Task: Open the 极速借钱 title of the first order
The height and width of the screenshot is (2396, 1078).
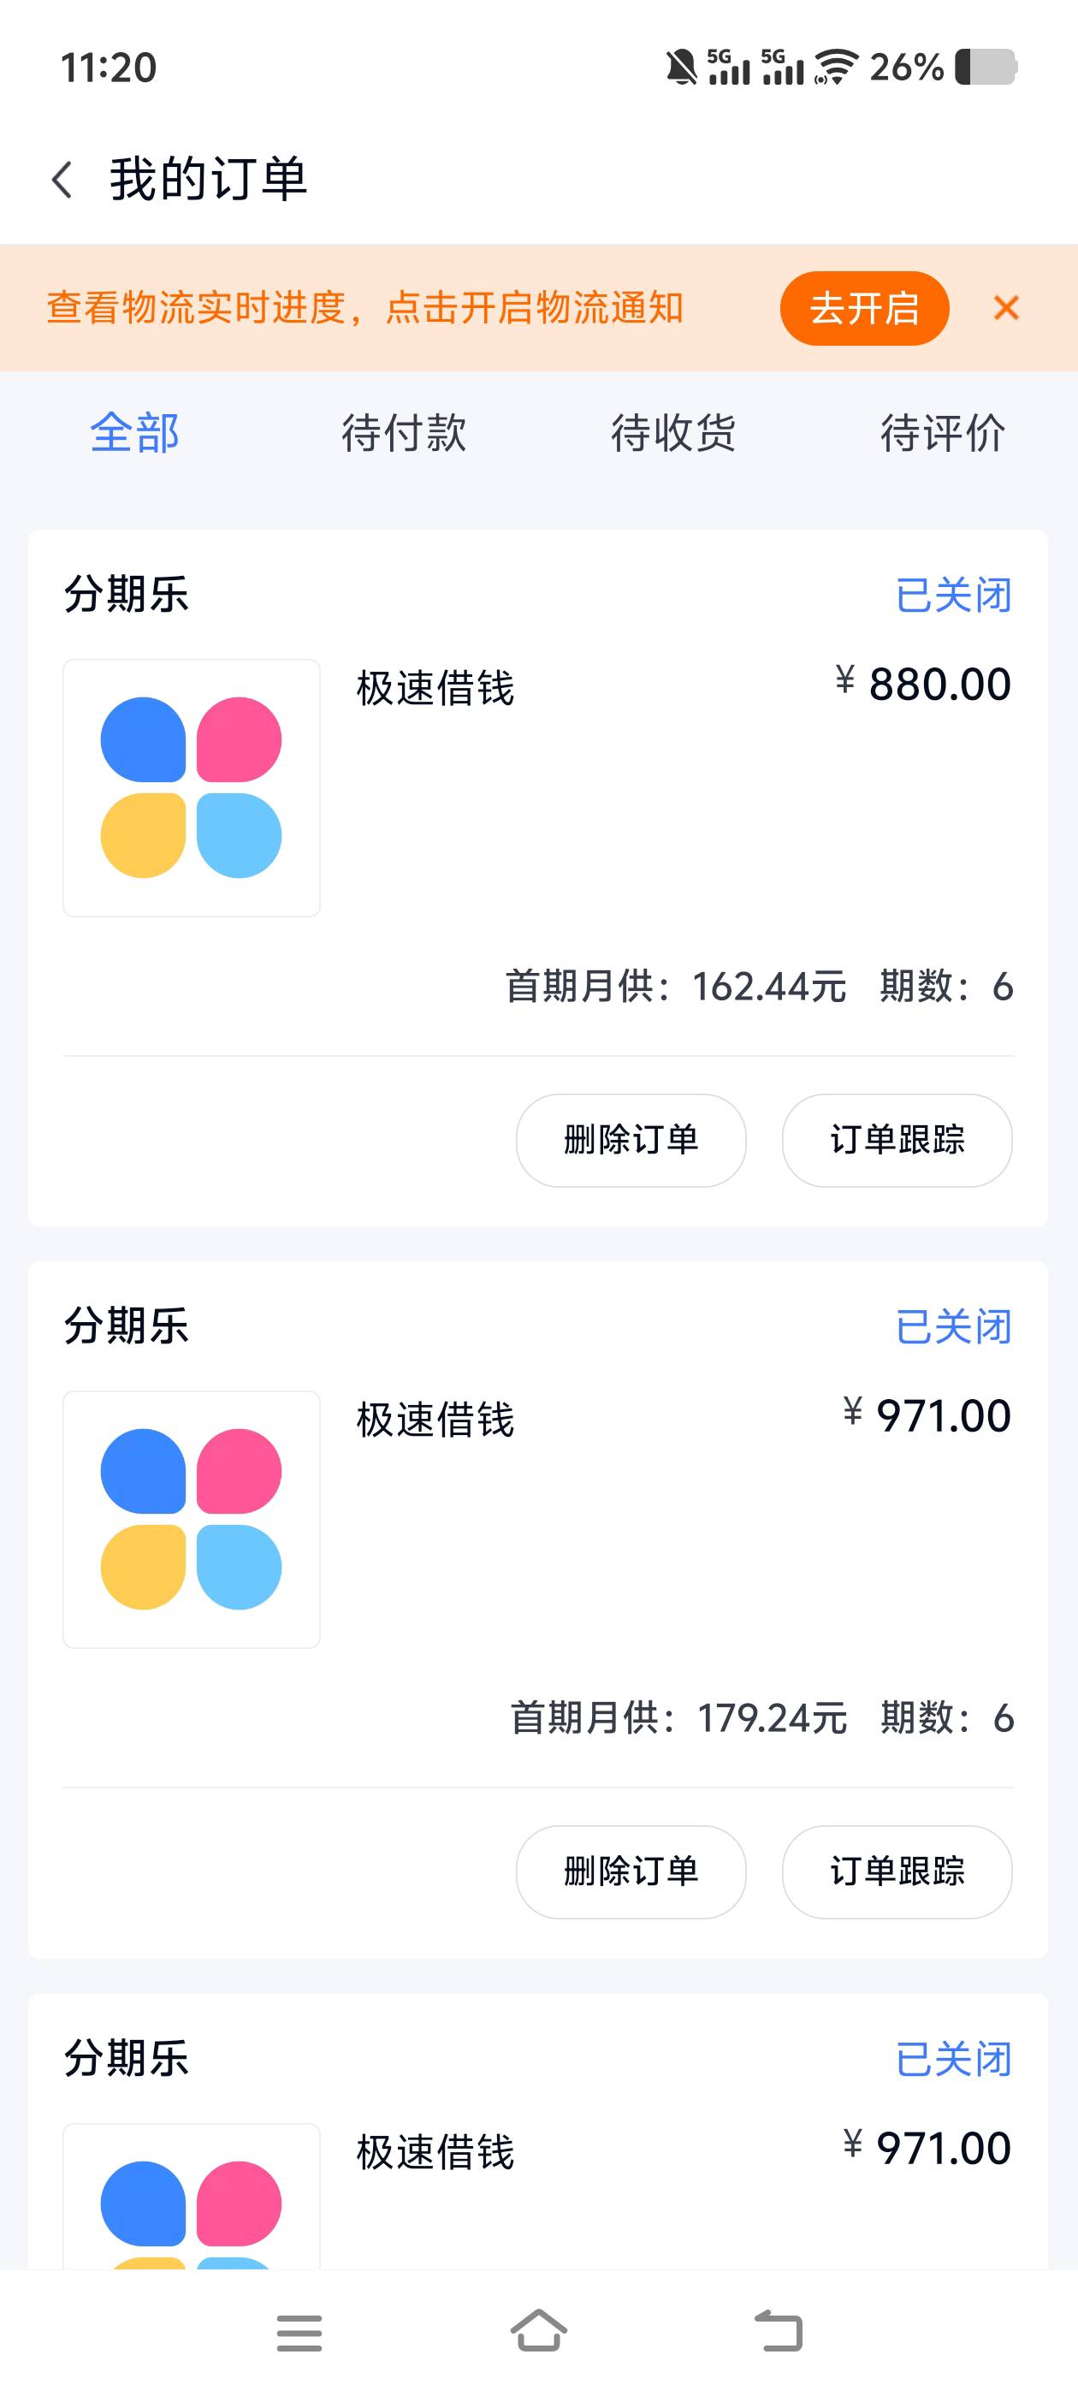Action: (x=435, y=688)
